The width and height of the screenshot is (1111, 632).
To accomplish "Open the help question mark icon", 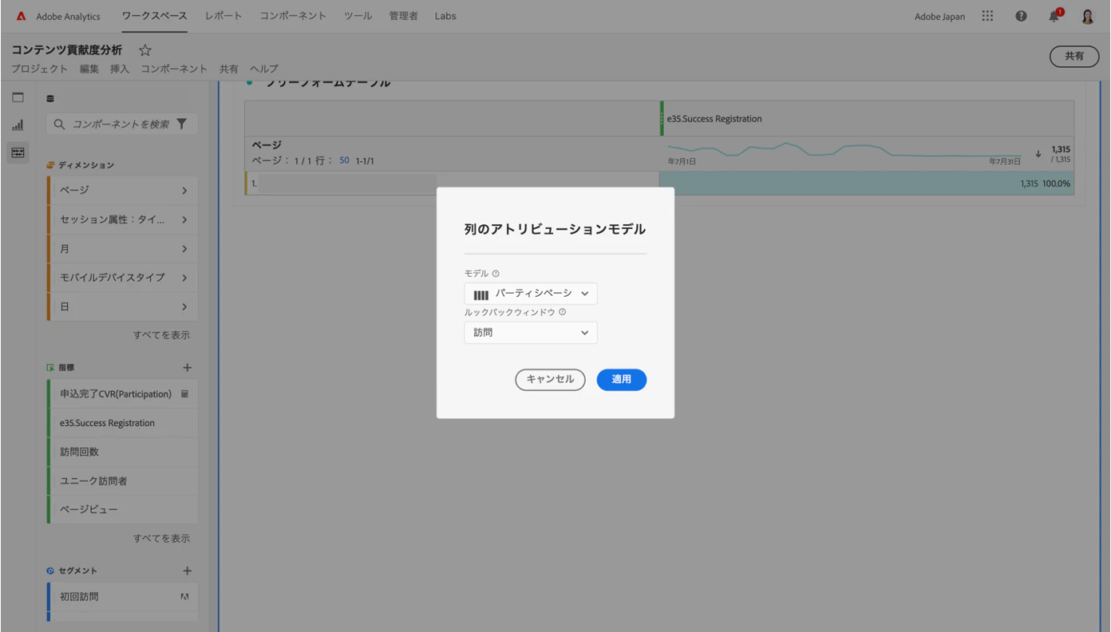I will coord(1021,16).
